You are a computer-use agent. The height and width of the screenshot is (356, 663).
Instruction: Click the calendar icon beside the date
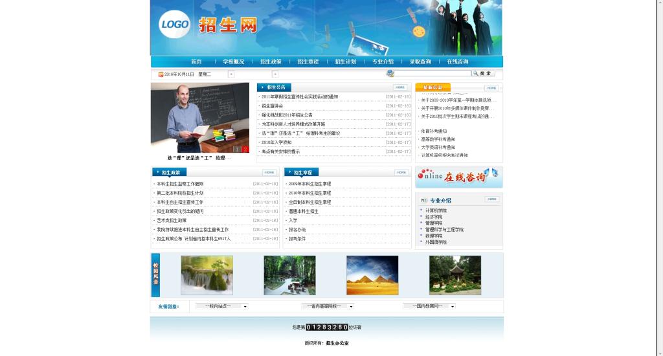point(161,74)
